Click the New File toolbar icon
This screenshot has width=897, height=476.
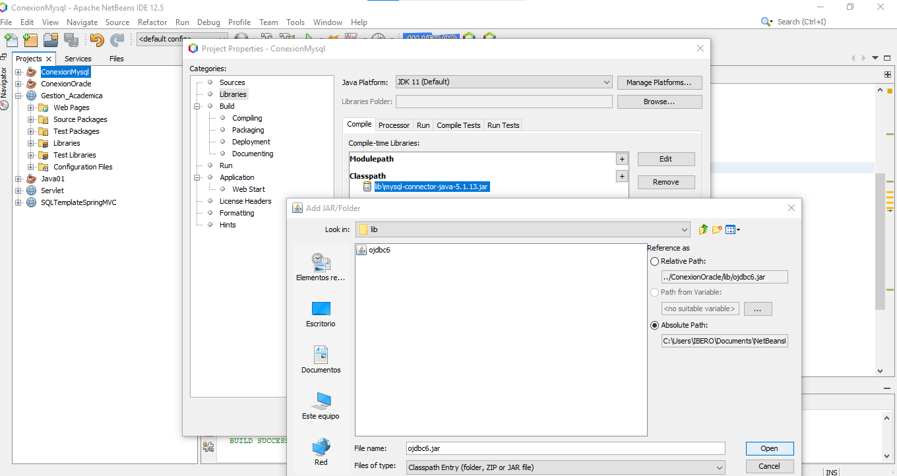click(11, 40)
